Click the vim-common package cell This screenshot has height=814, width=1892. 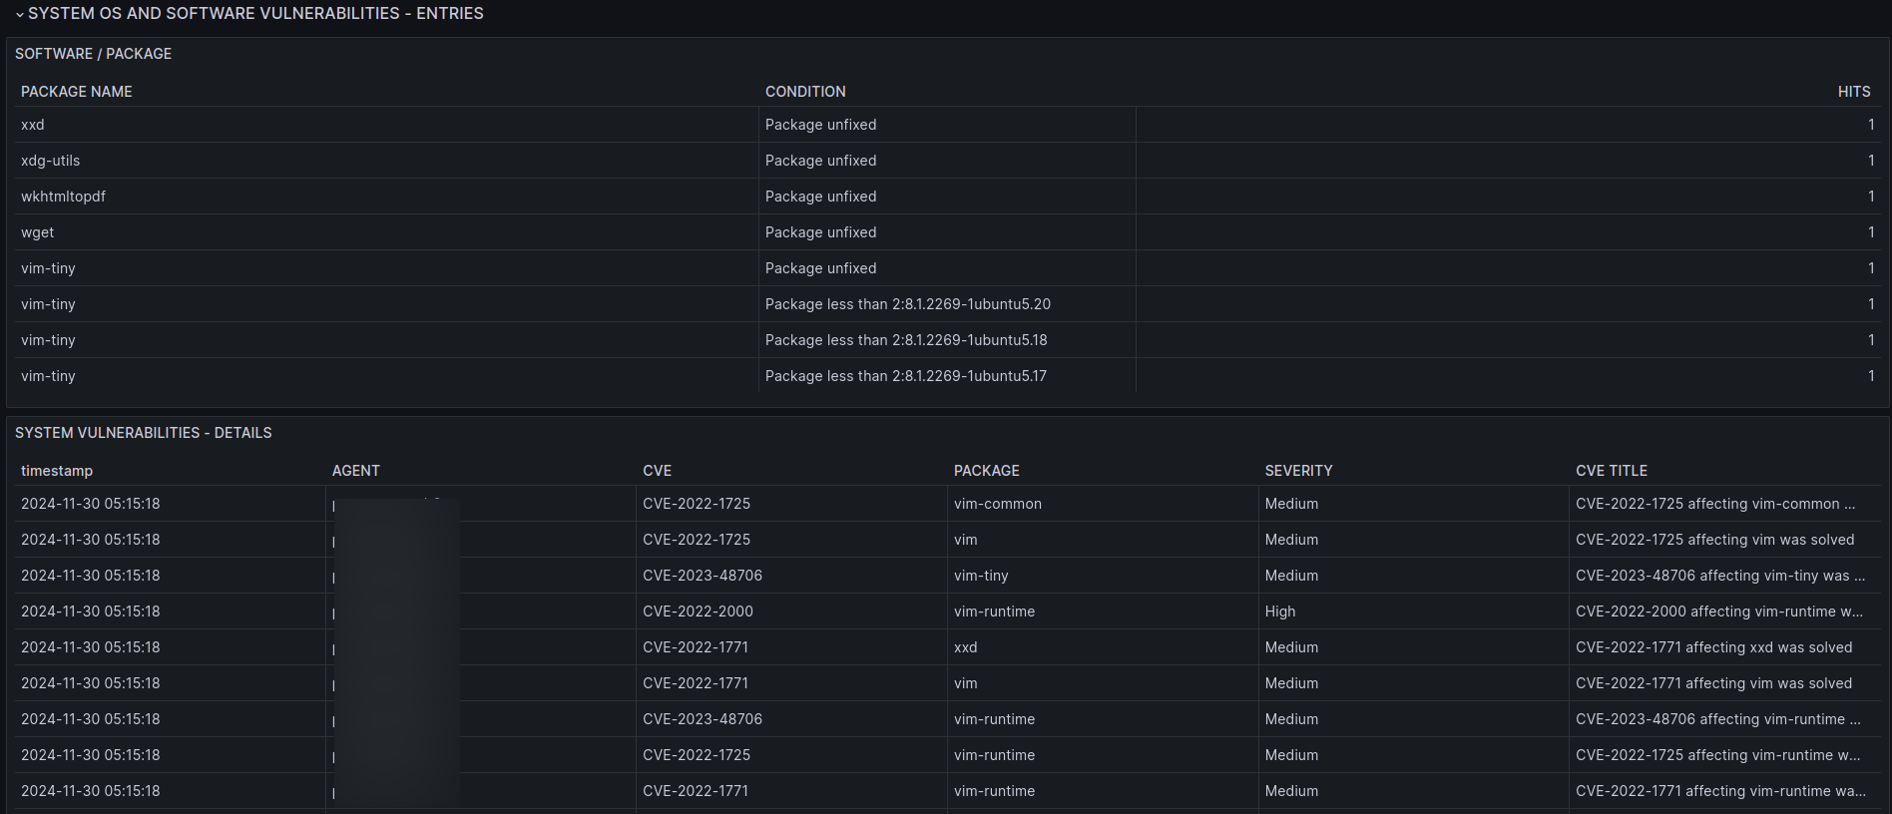point(997,504)
